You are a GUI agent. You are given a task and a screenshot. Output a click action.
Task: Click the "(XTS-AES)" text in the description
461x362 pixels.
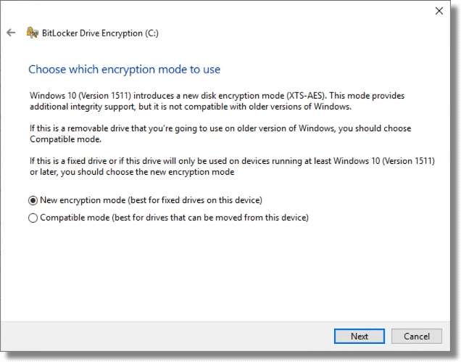(307, 96)
